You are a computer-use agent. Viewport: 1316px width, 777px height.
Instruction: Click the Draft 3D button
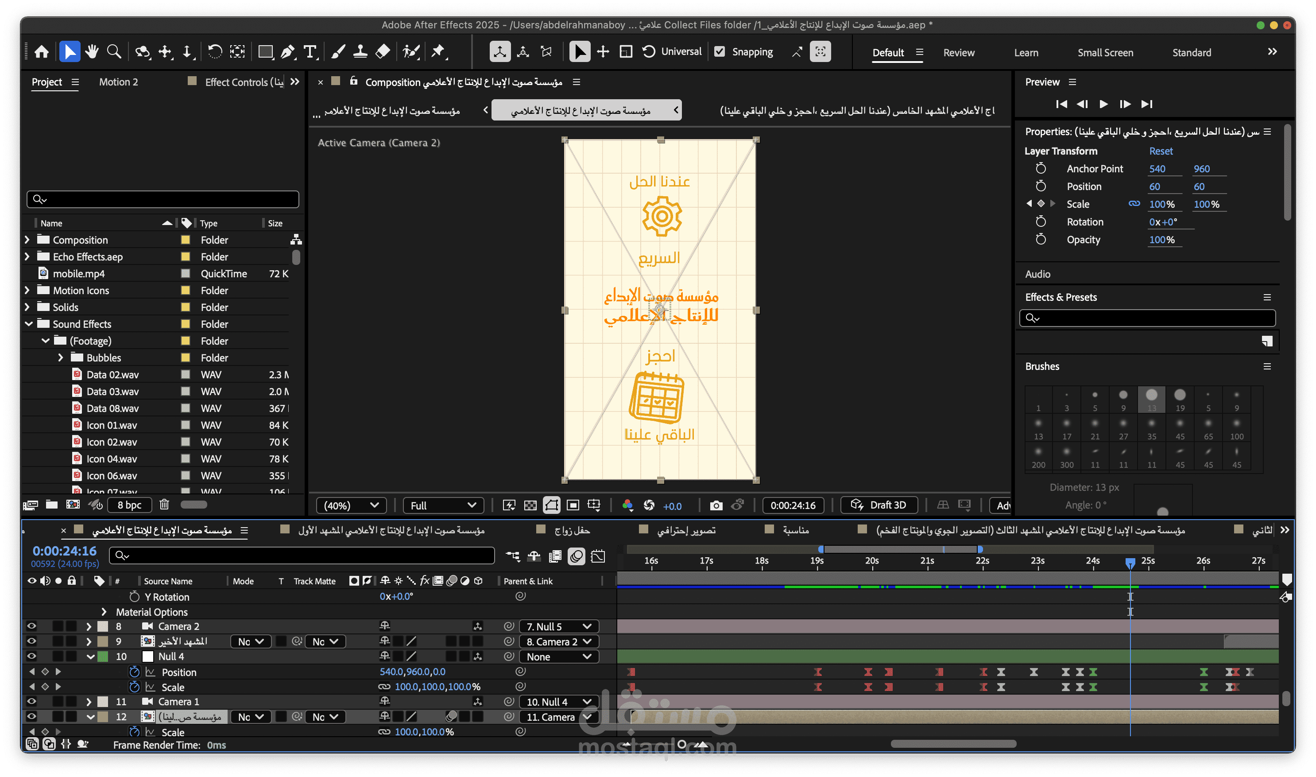[x=879, y=505]
